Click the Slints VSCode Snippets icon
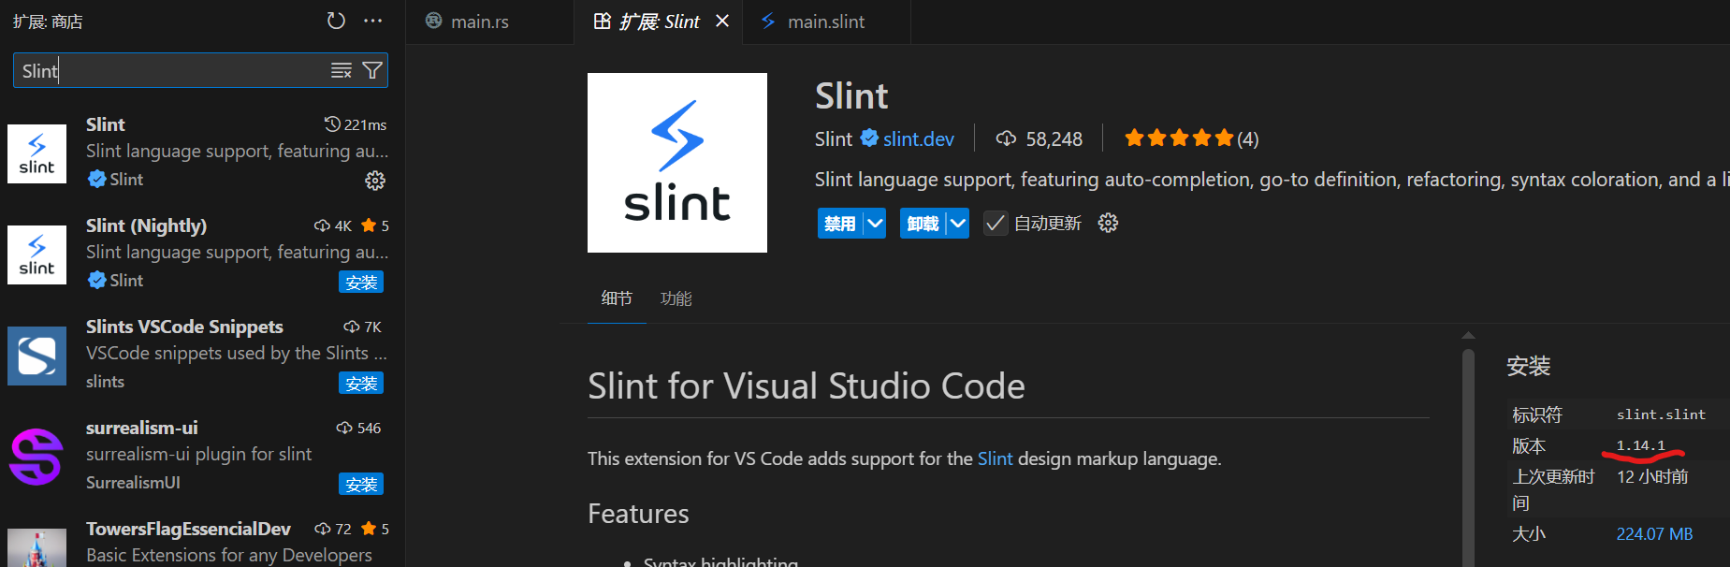The width and height of the screenshot is (1730, 567). (x=37, y=356)
